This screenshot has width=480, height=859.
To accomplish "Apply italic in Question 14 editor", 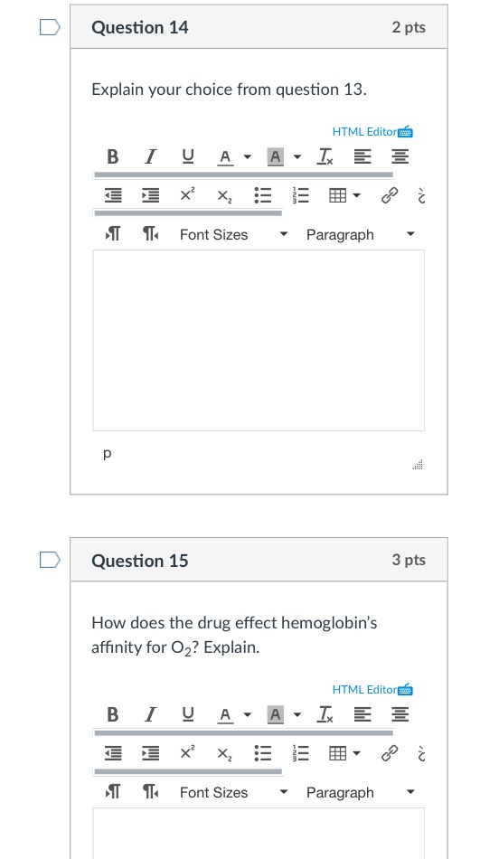I will [150, 157].
